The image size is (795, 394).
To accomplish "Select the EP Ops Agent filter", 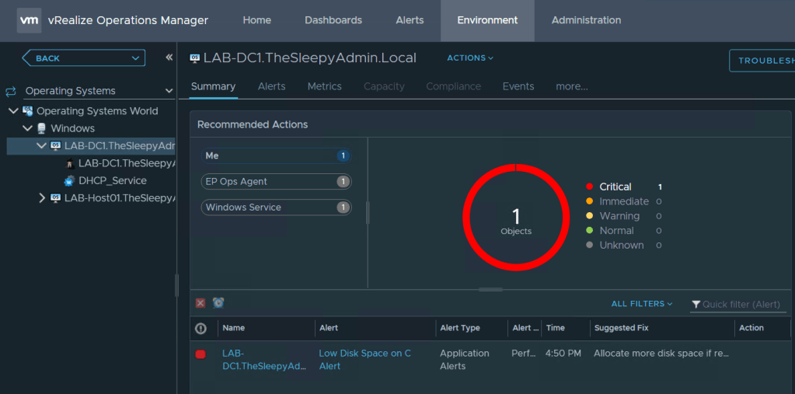I will [275, 182].
